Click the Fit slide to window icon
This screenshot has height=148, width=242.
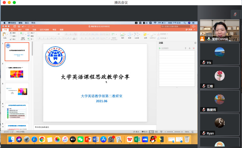[x=193, y=132]
